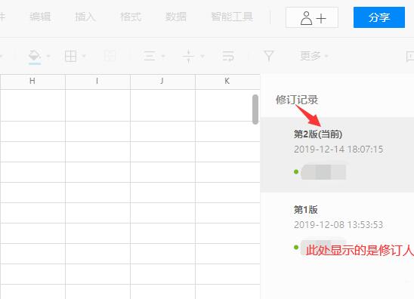Open the 插入 menu

point(85,17)
